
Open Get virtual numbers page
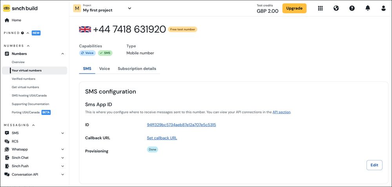pos(25,87)
